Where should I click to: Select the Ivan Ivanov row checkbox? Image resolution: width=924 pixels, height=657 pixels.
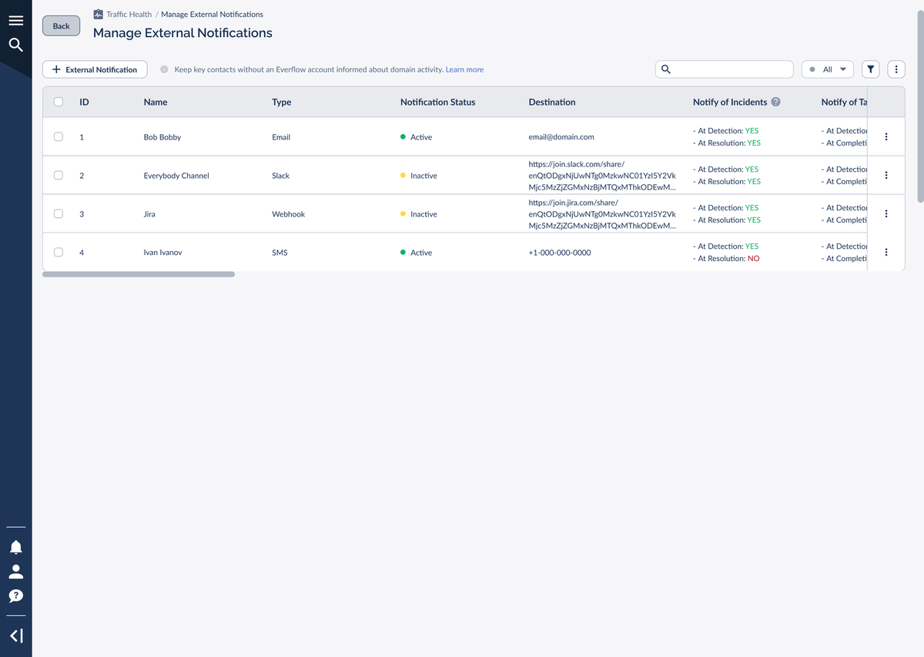point(59,253)
